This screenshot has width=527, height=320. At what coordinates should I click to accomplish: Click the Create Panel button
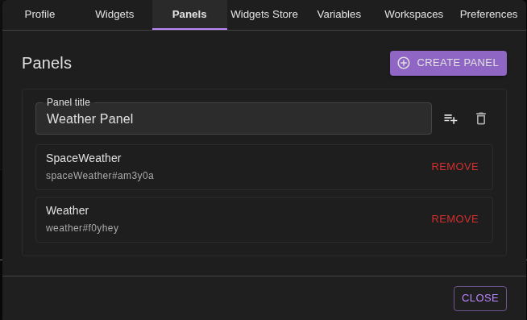[x=448, y=63]
